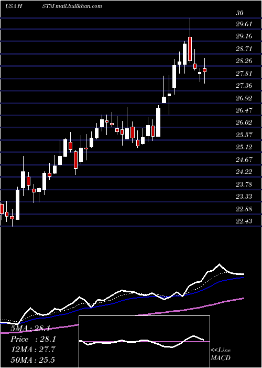
Task: Click the 28.26 price axis label
Action: (x=244, y=61)
